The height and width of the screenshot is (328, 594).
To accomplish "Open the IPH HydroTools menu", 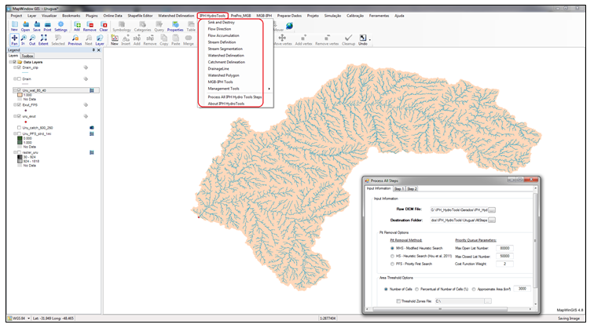I will (x=212, y=16).
